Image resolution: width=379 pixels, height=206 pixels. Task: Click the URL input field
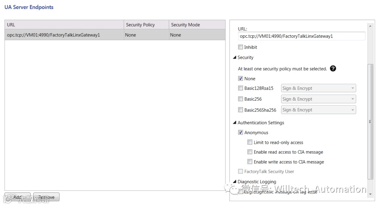pyautogui.click(x=301, y=36)
